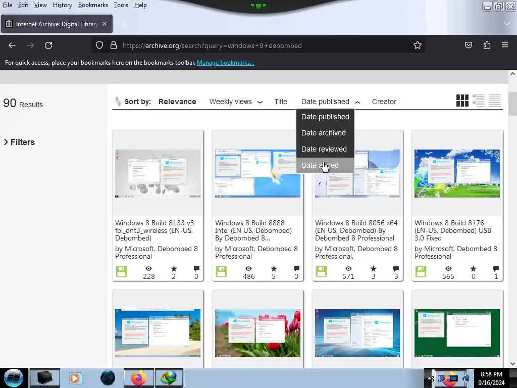Viewport: 517px width, 388px height.
Task: List all tabs dropdown arrow
Action: click(507, 23)
